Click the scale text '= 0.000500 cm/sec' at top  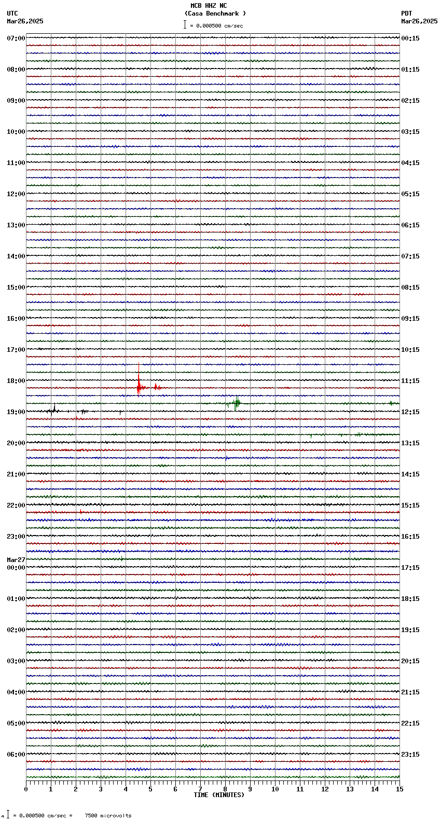click(x=216, y=25)
